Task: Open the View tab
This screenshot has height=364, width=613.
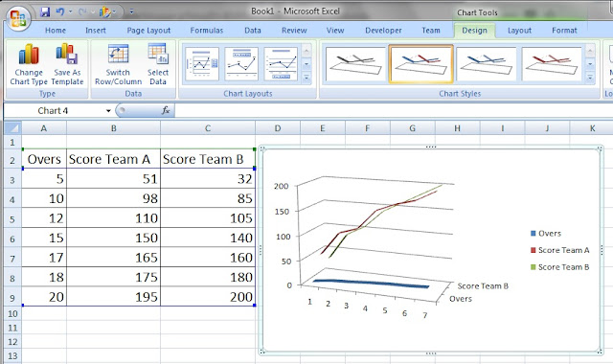Action: coord(335,31)
